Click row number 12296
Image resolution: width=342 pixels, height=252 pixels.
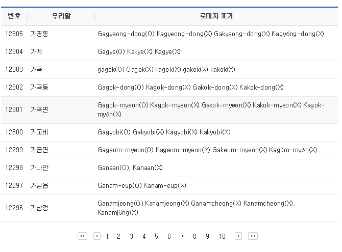[14, 208]
